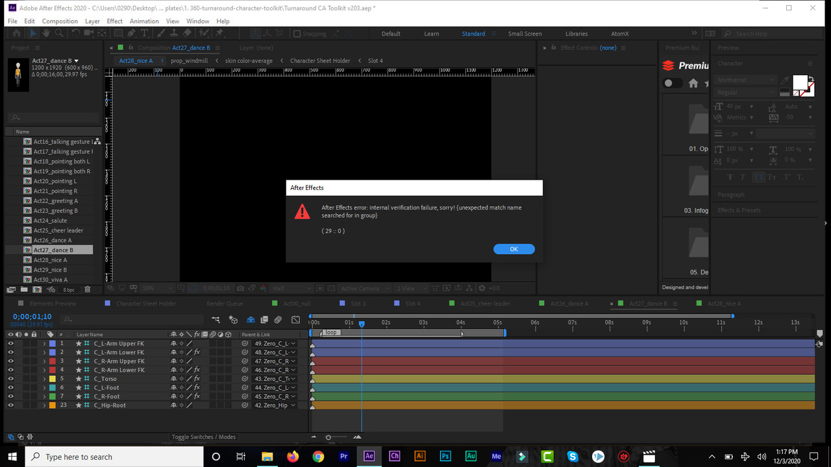Select the Eraser tool
The image size is (831, 467).
click(187, 34)
